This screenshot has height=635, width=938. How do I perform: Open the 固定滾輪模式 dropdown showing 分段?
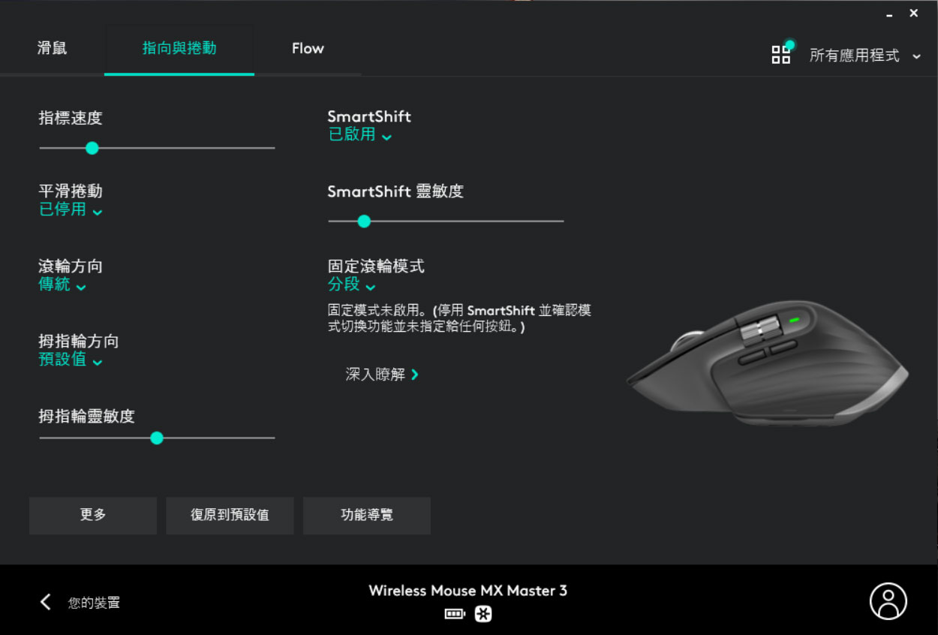[352, 285]
